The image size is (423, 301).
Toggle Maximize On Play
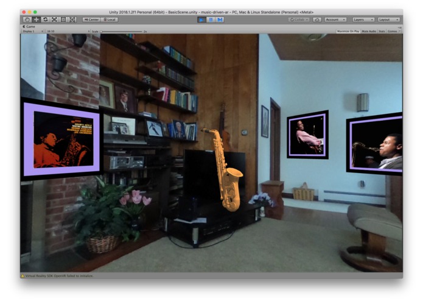(348, 31)
